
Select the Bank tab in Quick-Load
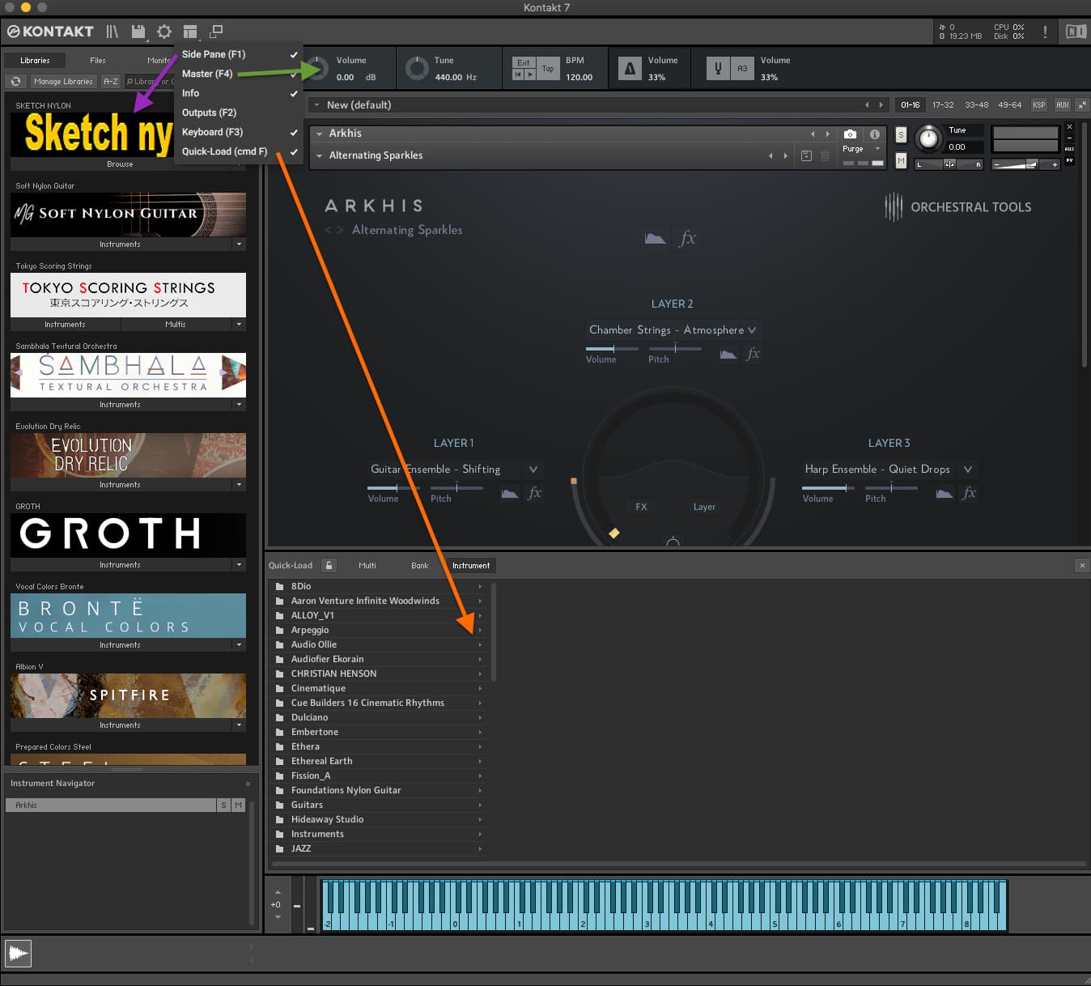click(419, 566)
